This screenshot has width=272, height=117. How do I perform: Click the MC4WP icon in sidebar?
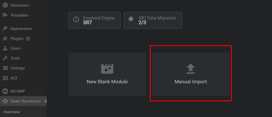(x=5, y=91)
